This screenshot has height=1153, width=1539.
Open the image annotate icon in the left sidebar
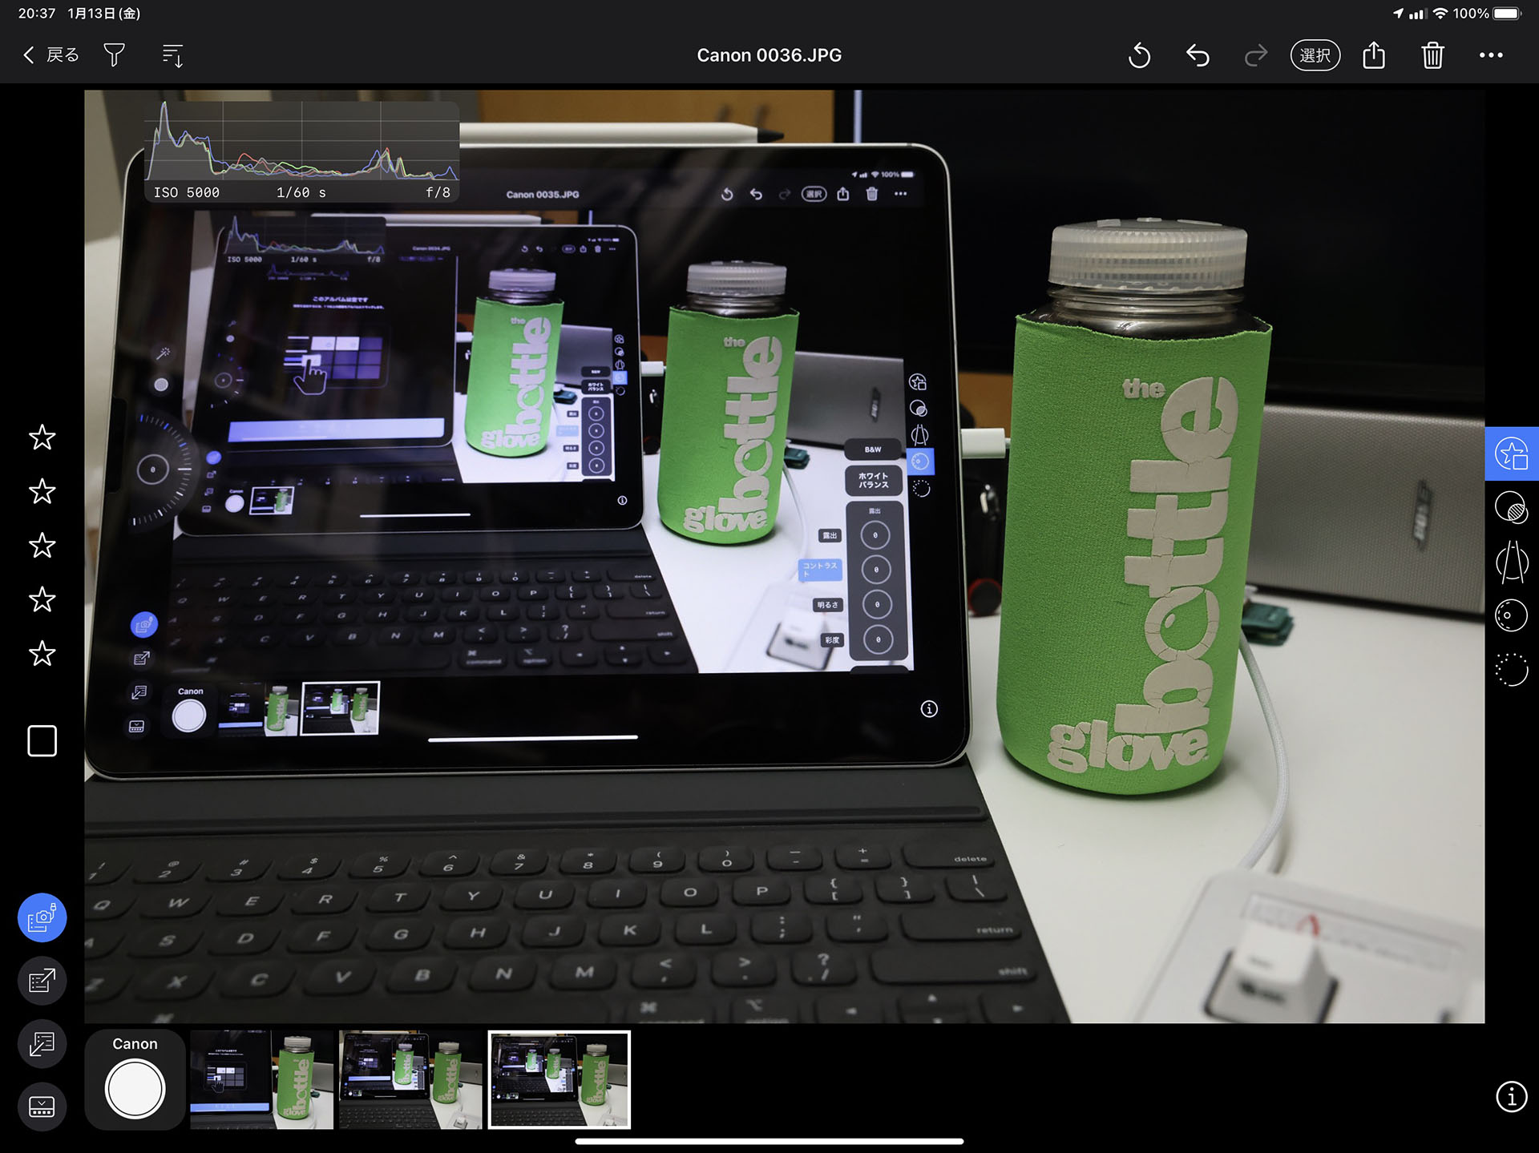point(42,1043)
